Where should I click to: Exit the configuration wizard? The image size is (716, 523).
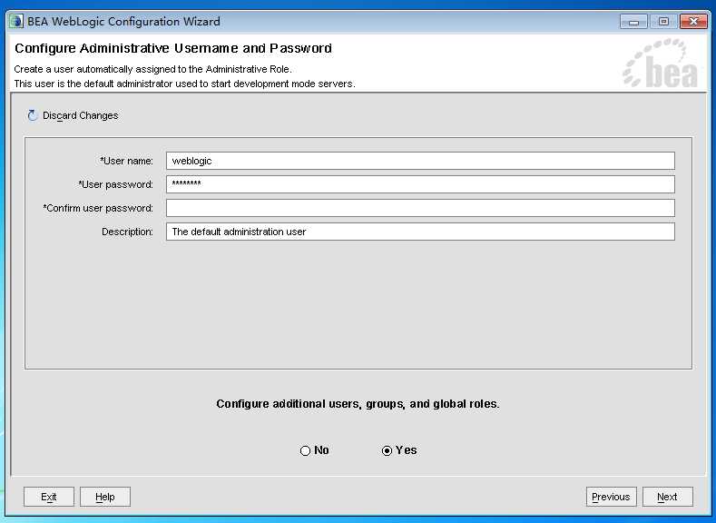point(49,497)
